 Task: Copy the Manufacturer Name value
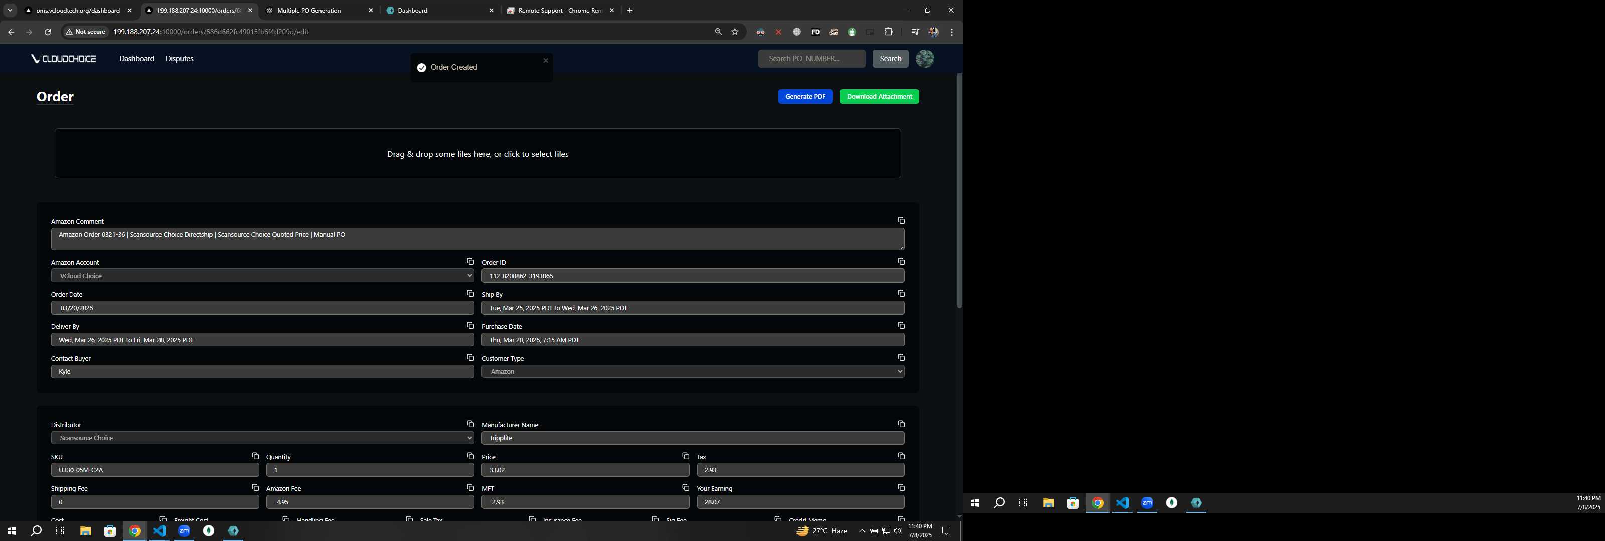(x=901, y=424)
